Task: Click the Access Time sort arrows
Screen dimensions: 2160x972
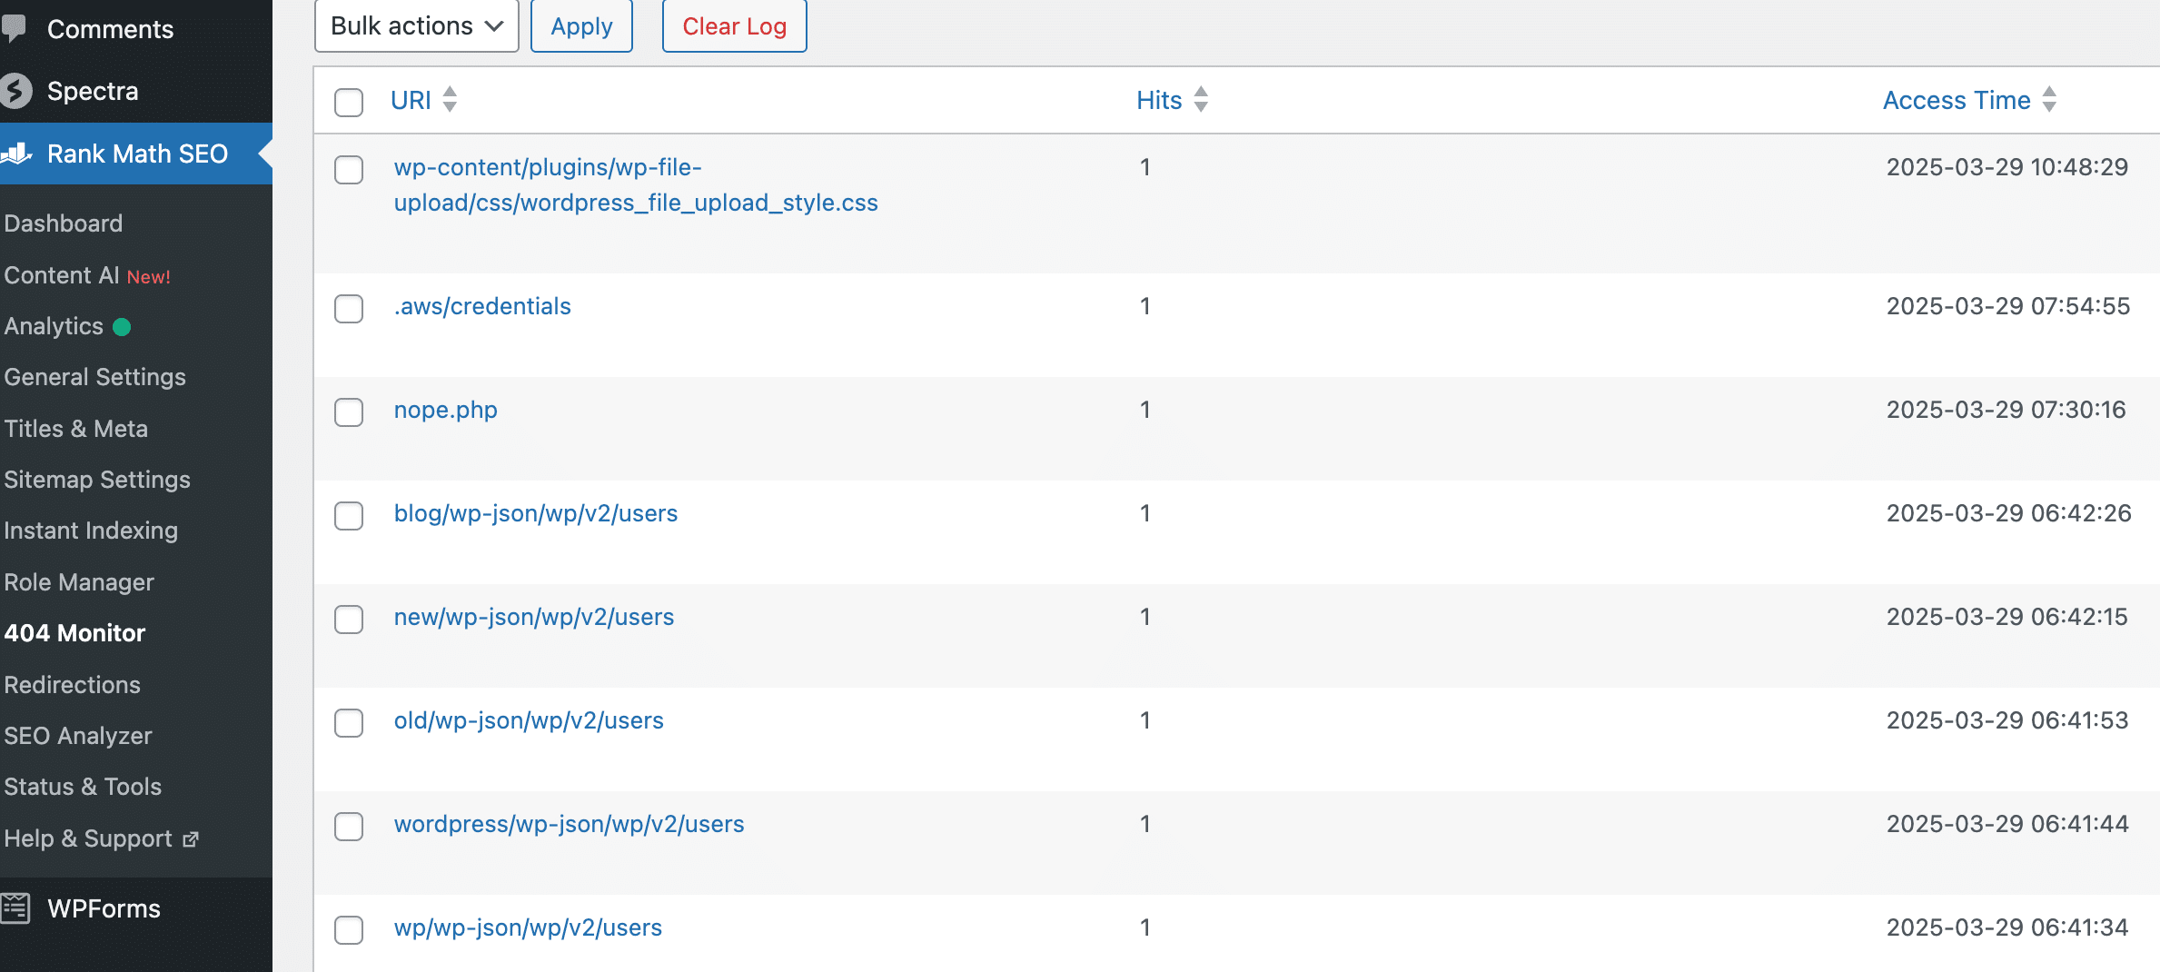Action: click(2049, 100)
